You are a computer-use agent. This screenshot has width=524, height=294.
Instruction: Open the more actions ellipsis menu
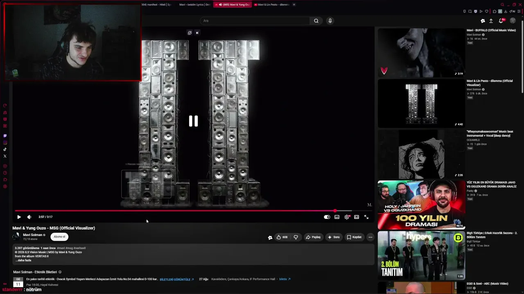370,237
